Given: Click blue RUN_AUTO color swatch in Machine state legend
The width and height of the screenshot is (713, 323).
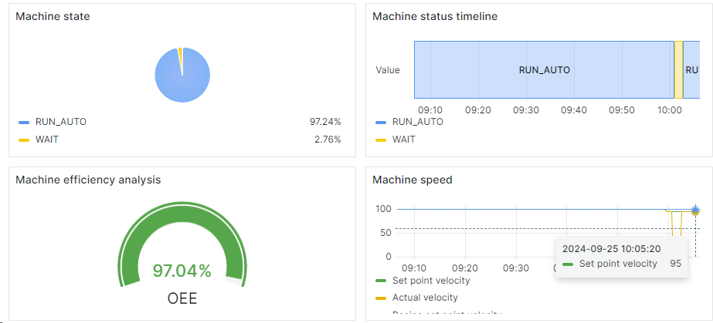Looking at the screenshot, I should point(24,122).
